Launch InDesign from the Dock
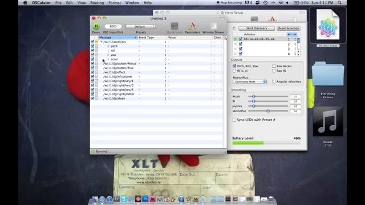Viewport: 365px width, 205px height. pyautogui.click(x=152, y=199)
